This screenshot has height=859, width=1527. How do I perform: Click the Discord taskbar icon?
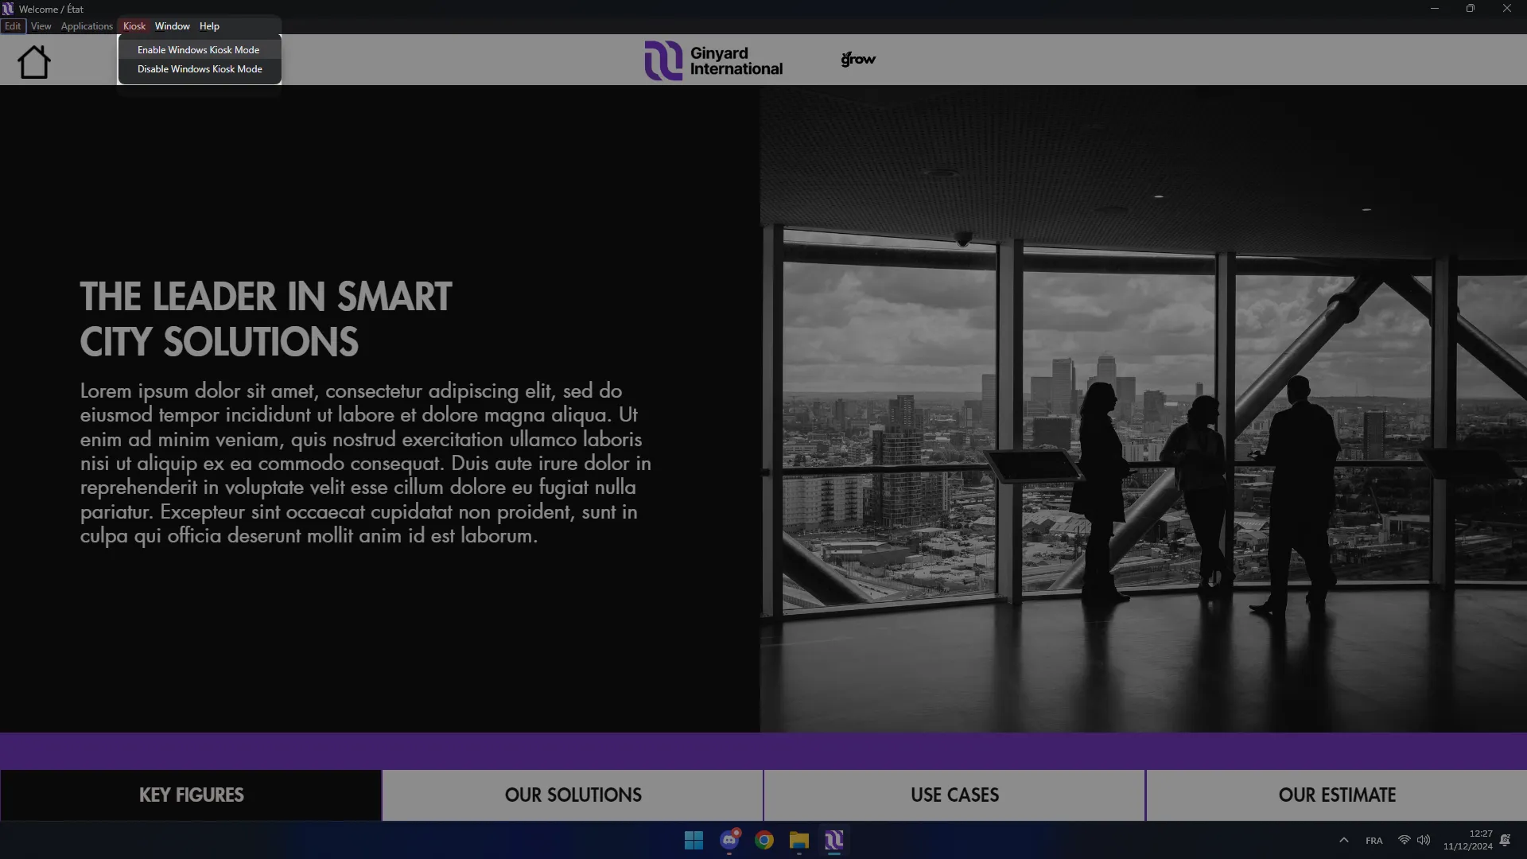729,841
